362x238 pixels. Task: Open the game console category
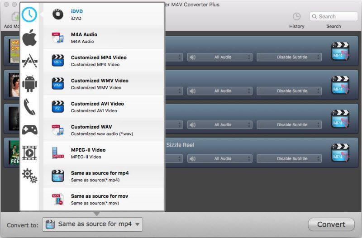pos(29,130)
